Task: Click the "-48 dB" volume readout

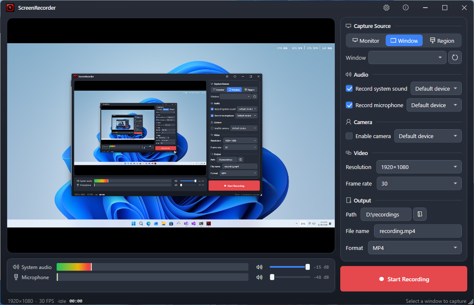Action: tap(321, 277)
